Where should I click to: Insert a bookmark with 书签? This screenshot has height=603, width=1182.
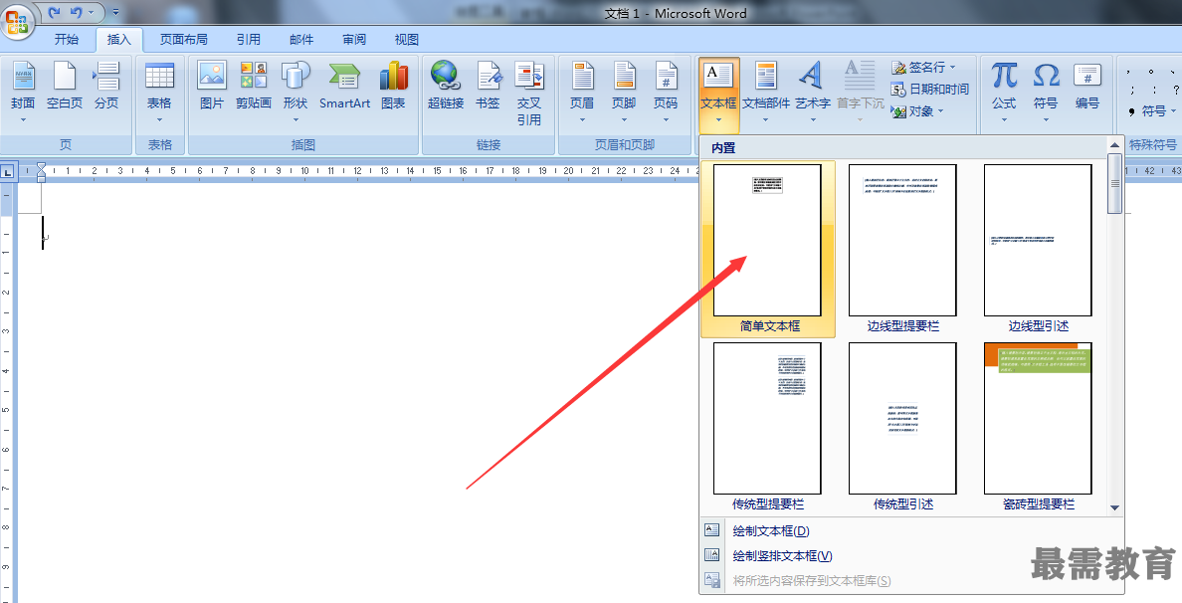point(488,86)
